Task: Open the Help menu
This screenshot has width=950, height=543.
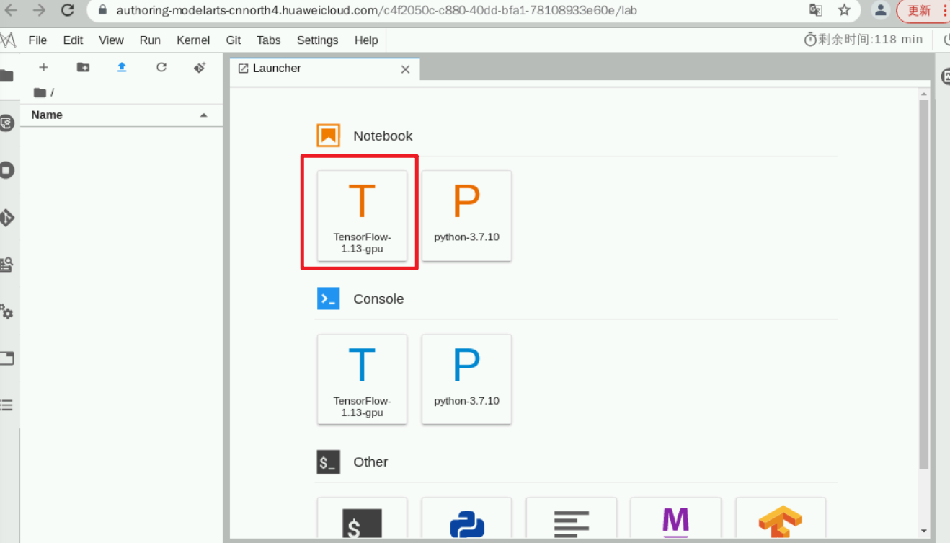Action: tap(366, 40)
